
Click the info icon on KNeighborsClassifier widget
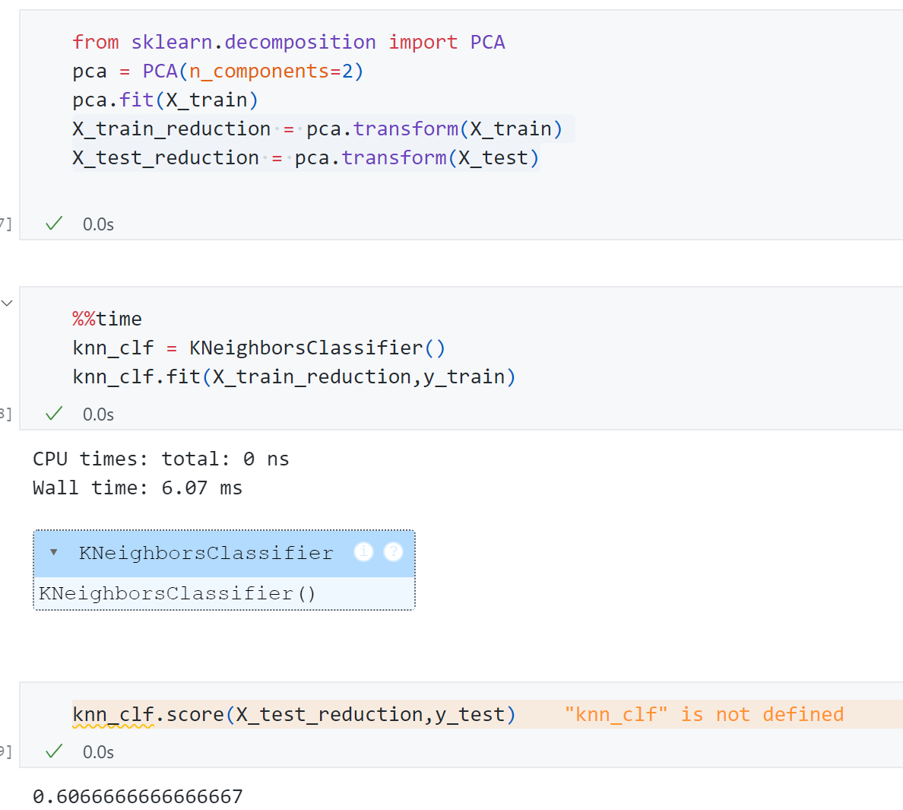click(x=363, y=552)
